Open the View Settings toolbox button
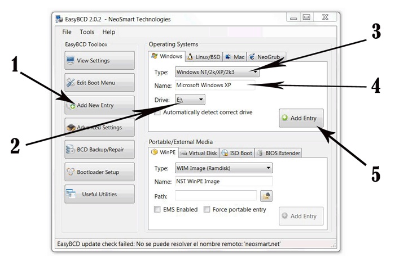Screen dimensions: 395x261 99,61
